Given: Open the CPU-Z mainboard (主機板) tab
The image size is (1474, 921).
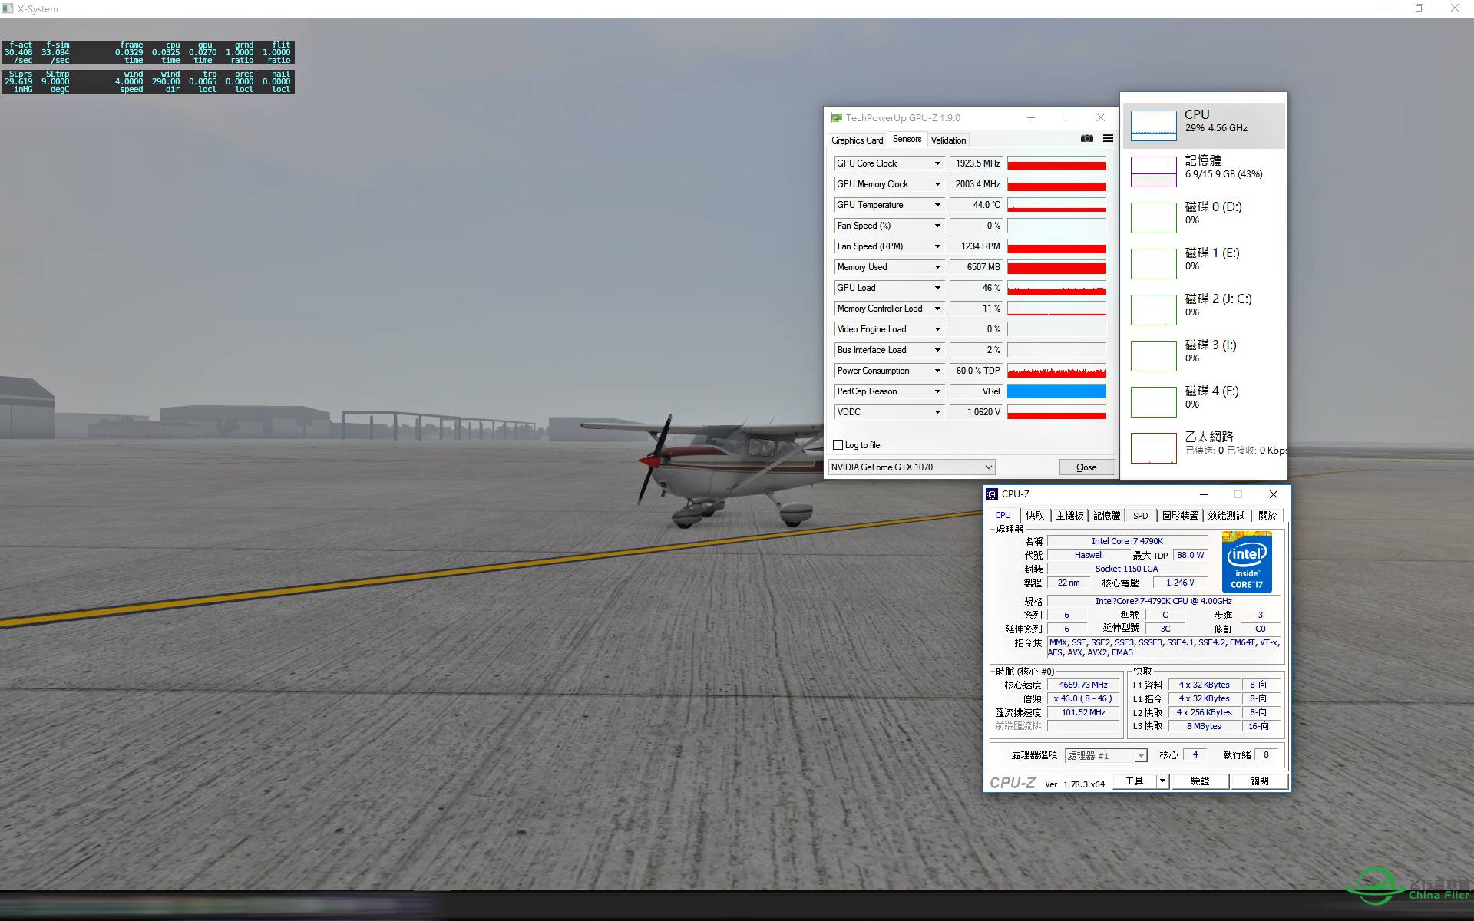Looking at the screenshot, I should 1069,516.
